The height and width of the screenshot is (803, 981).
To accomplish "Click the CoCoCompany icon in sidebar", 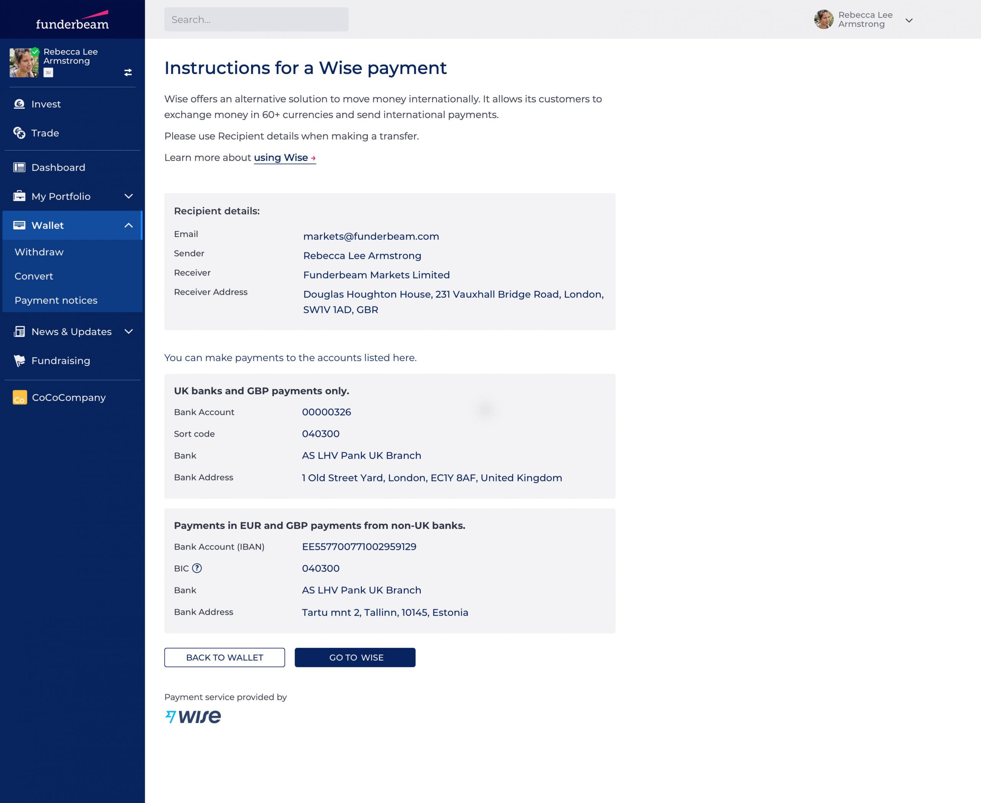I will 20,397.
